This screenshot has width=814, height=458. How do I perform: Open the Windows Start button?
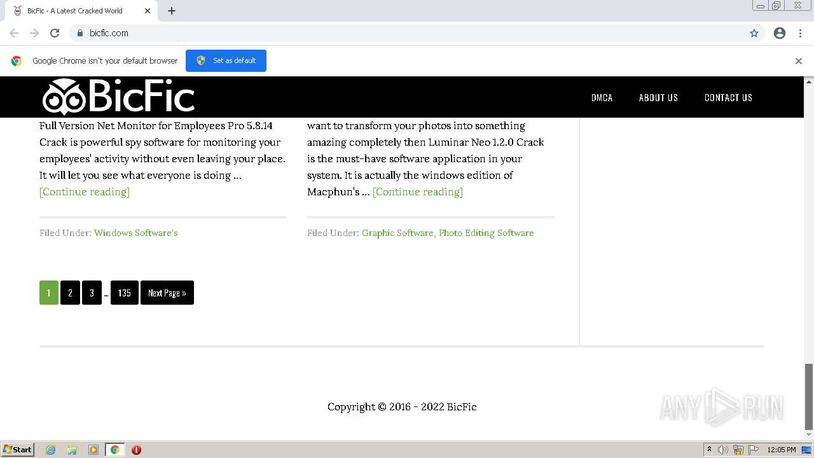18,450
